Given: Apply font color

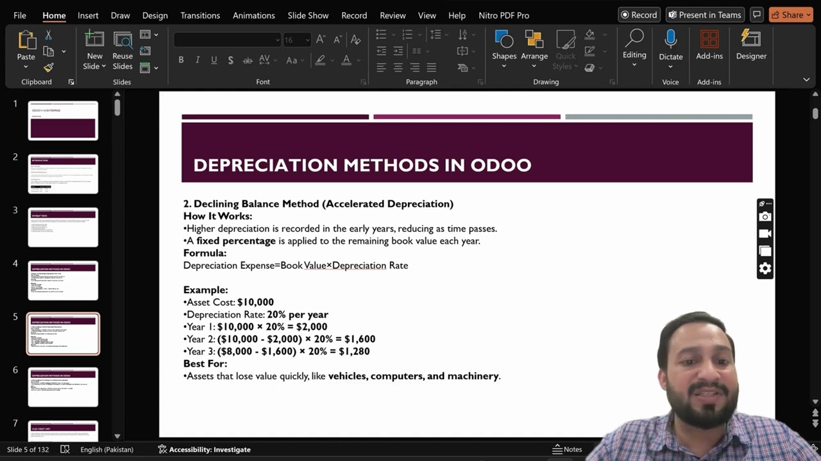Looking at the screenshot, I should [x=346, y=60].
